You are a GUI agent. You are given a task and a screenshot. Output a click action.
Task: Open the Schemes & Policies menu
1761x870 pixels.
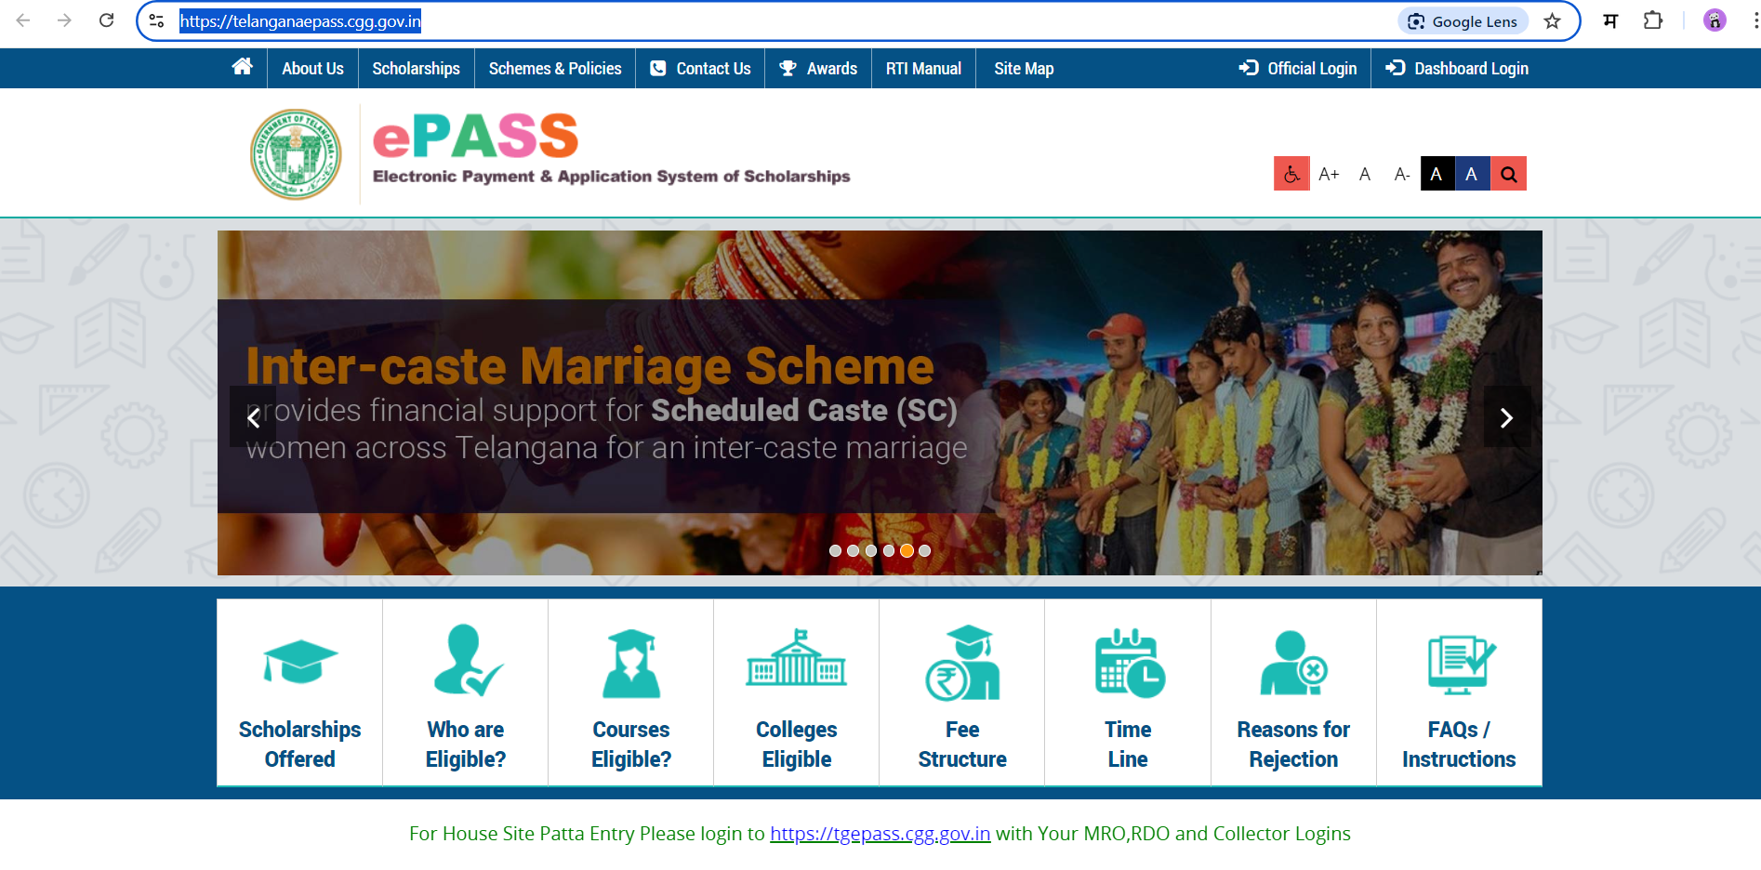(x=555, y=67)
